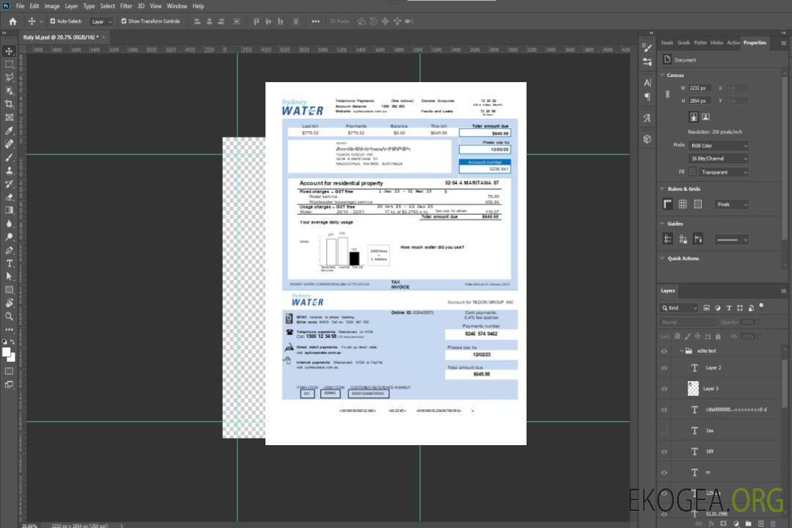This screenshot has width=792, height=528.
Task: Activate the Zoom tool
Action: [10, 316]
